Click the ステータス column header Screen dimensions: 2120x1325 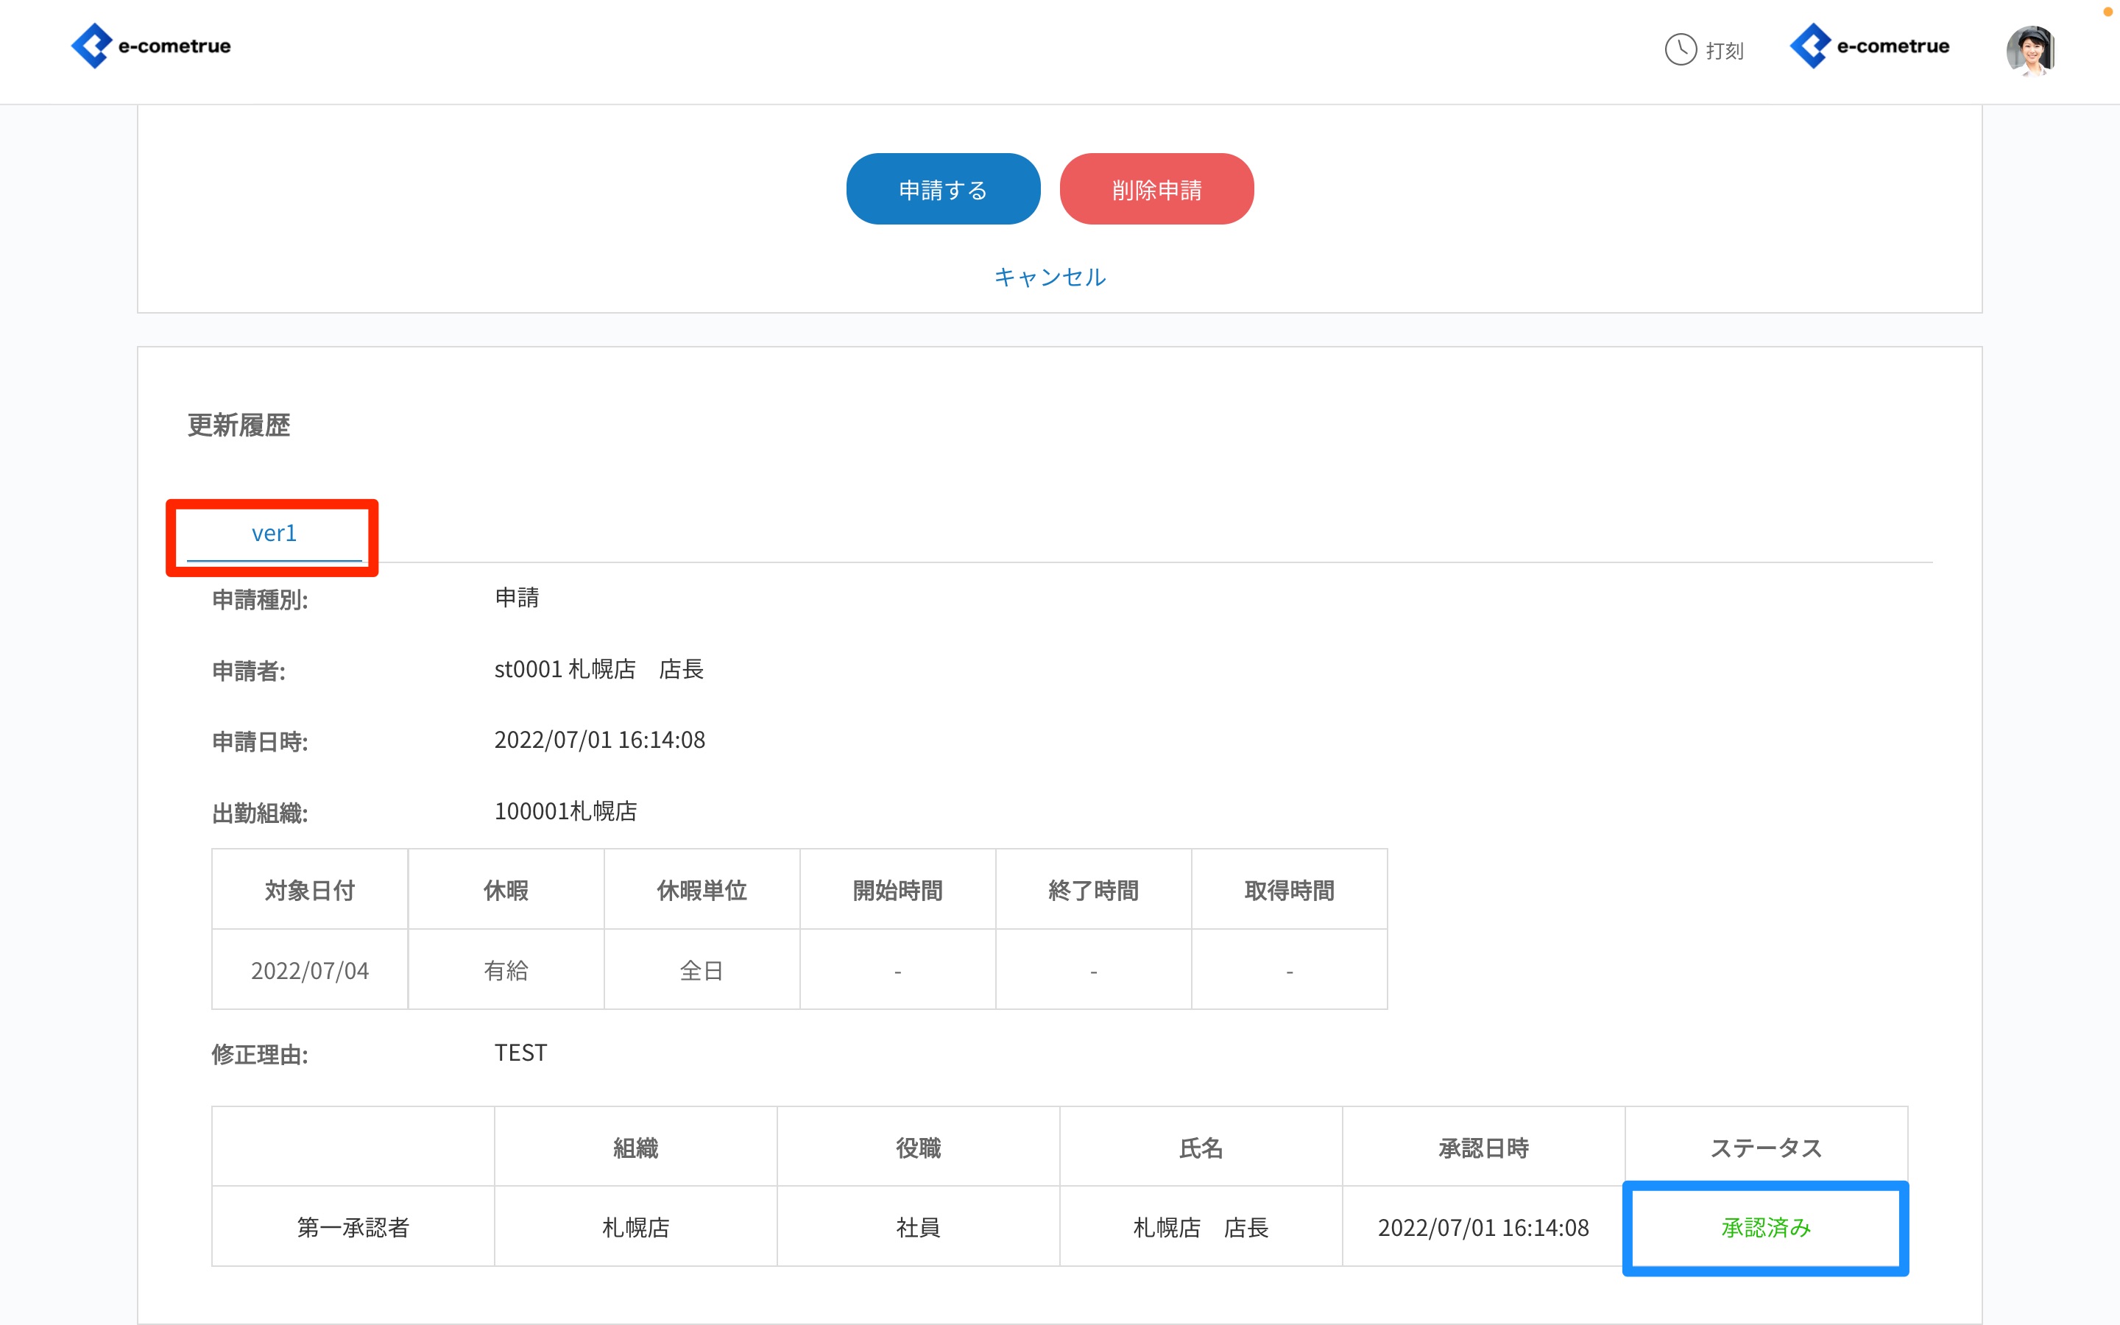(1765, 1147)
